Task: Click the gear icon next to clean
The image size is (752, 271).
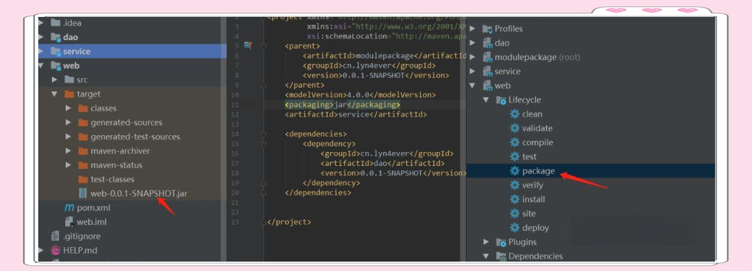Action: point(514,114)
